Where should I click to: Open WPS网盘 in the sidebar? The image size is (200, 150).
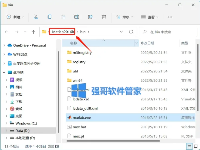(x=20, y=54)
